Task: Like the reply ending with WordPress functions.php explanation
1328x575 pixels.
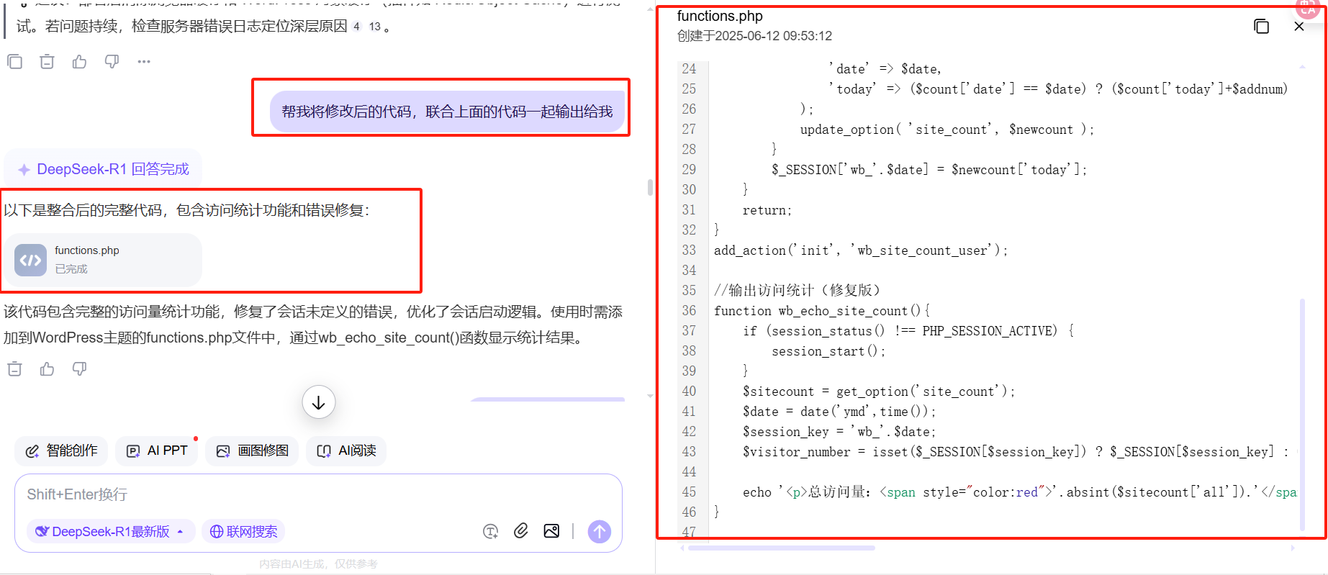Action: coord(48,369)
